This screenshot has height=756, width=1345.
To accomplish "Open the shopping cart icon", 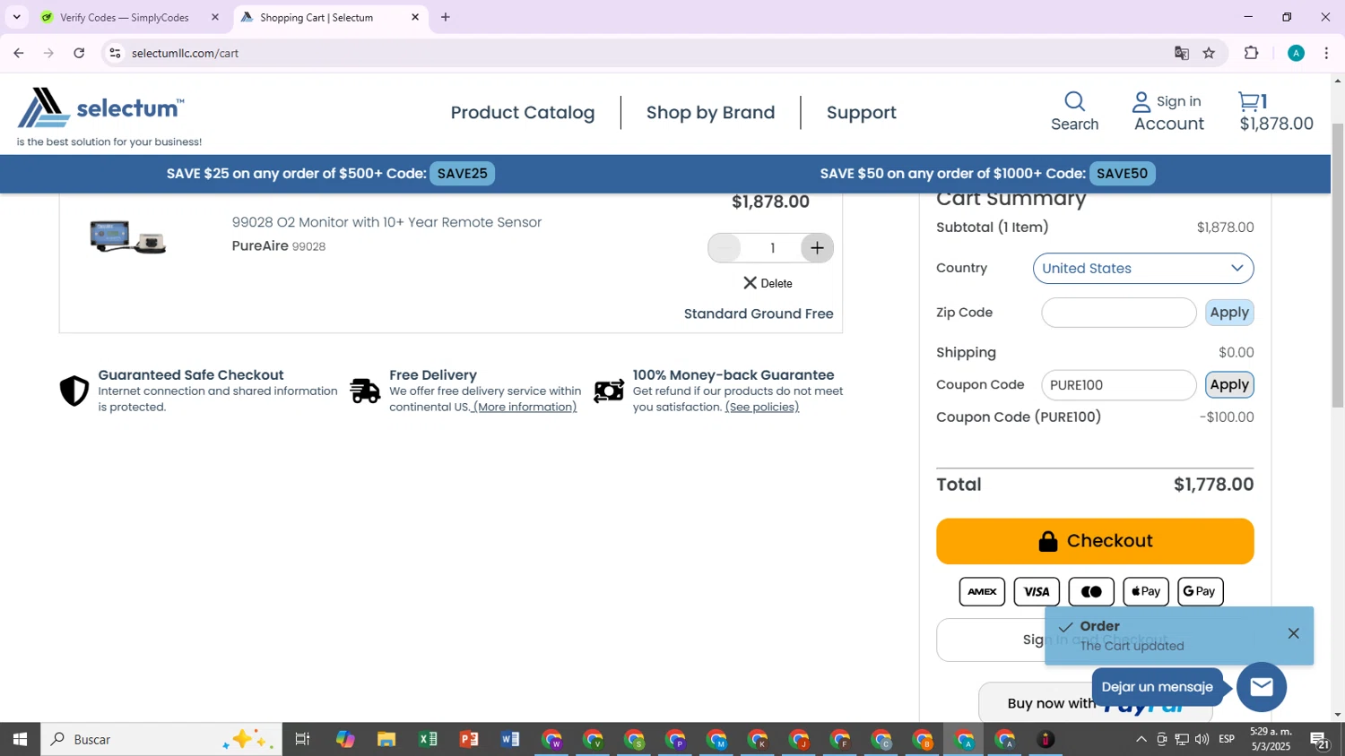I will click(1249, 101).
